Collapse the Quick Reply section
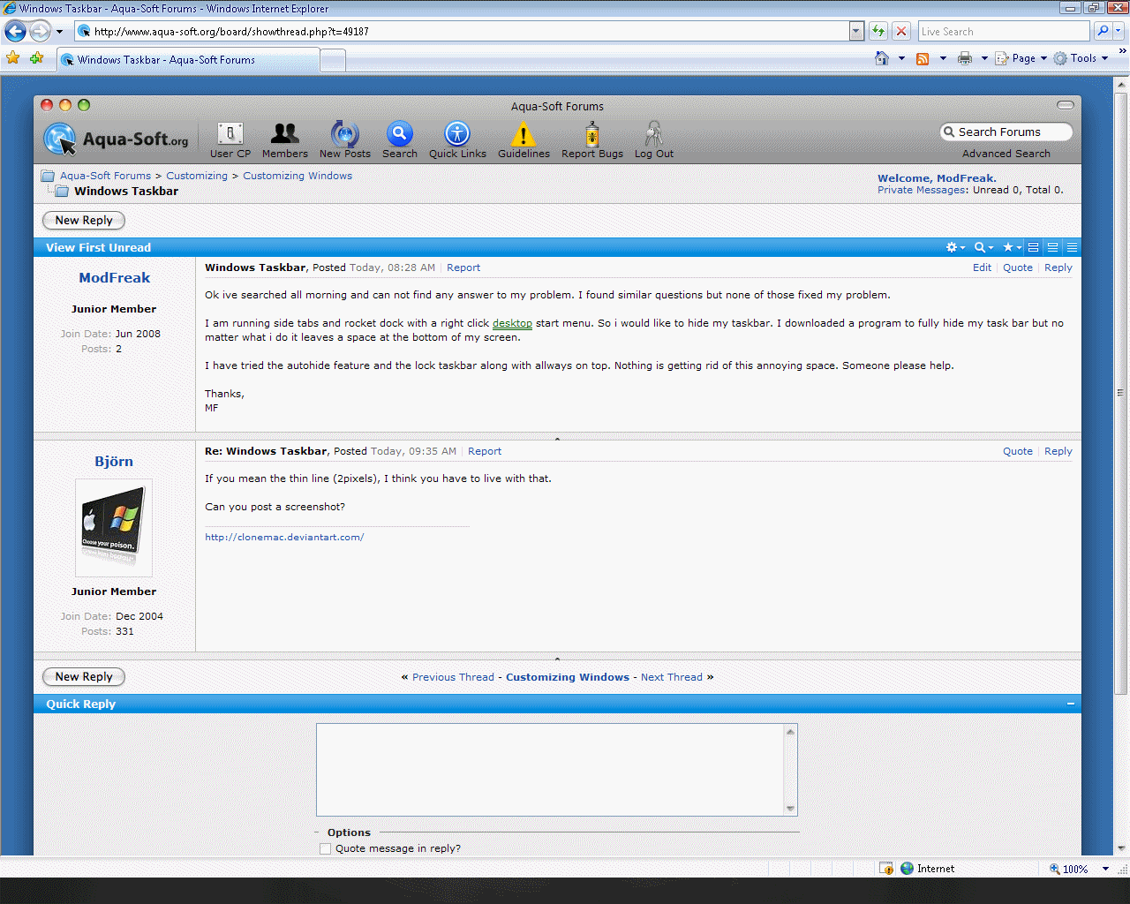Image resolution: width=1130 pixels, height=904 pixels. tap(1071, 704)
